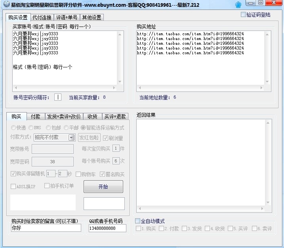The width and height of the screenshot is (284, 248).
Task: Select 快递 shipping radio button
Action: [x=13, y=128]
